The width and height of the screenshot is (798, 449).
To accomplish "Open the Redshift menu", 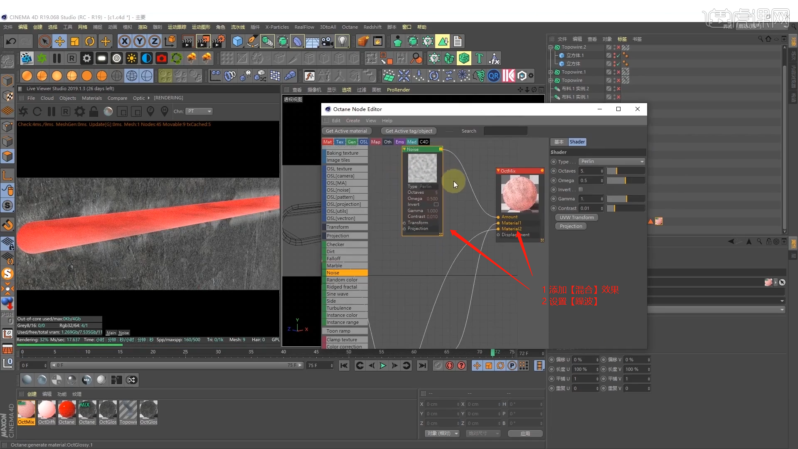I will click(x=372, y=27).
